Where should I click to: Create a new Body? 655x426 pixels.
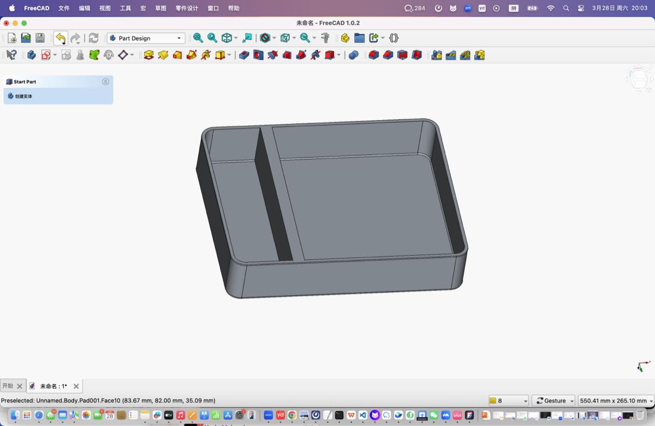pos(32,55)
